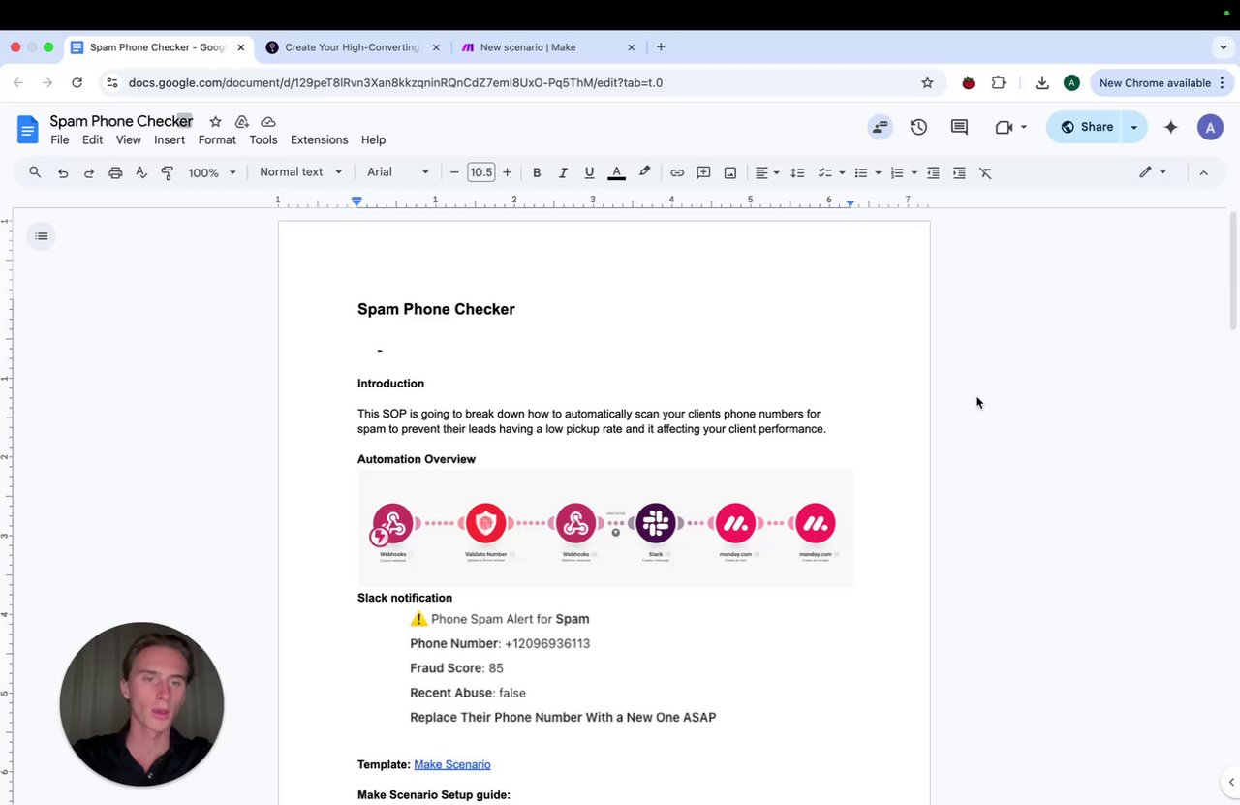Star the Spam Phone Checker document
1240x805 pixels.
(215, 121)
